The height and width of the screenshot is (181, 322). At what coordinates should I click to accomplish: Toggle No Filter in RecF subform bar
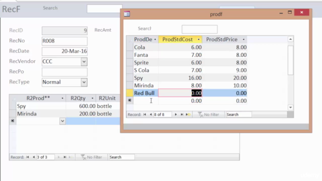point(92,157)
